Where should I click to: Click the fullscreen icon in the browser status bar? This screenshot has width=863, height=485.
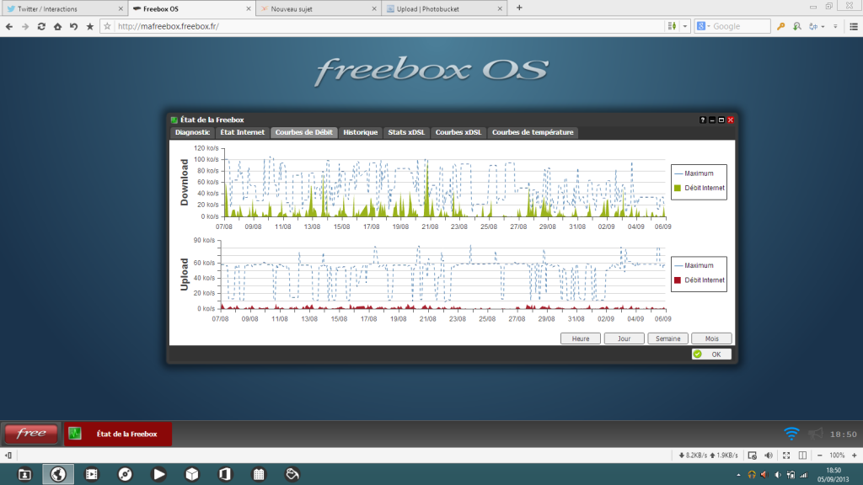(786, 456)
